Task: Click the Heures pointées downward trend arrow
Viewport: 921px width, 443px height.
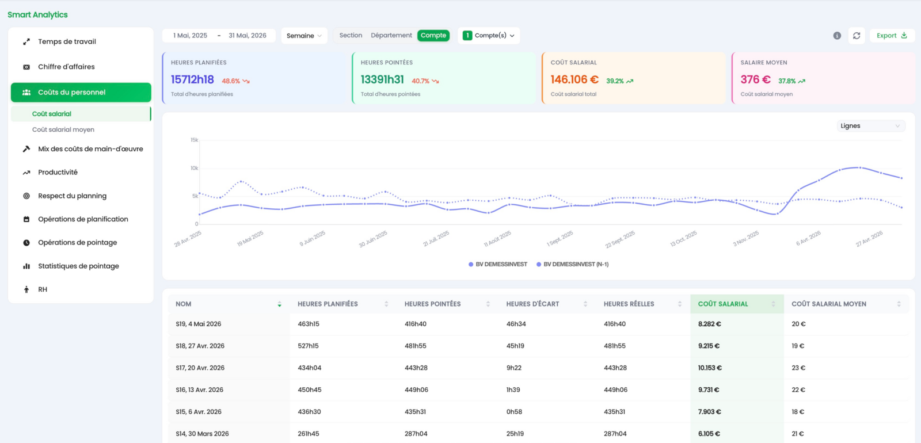Action: tap(436, 82)
